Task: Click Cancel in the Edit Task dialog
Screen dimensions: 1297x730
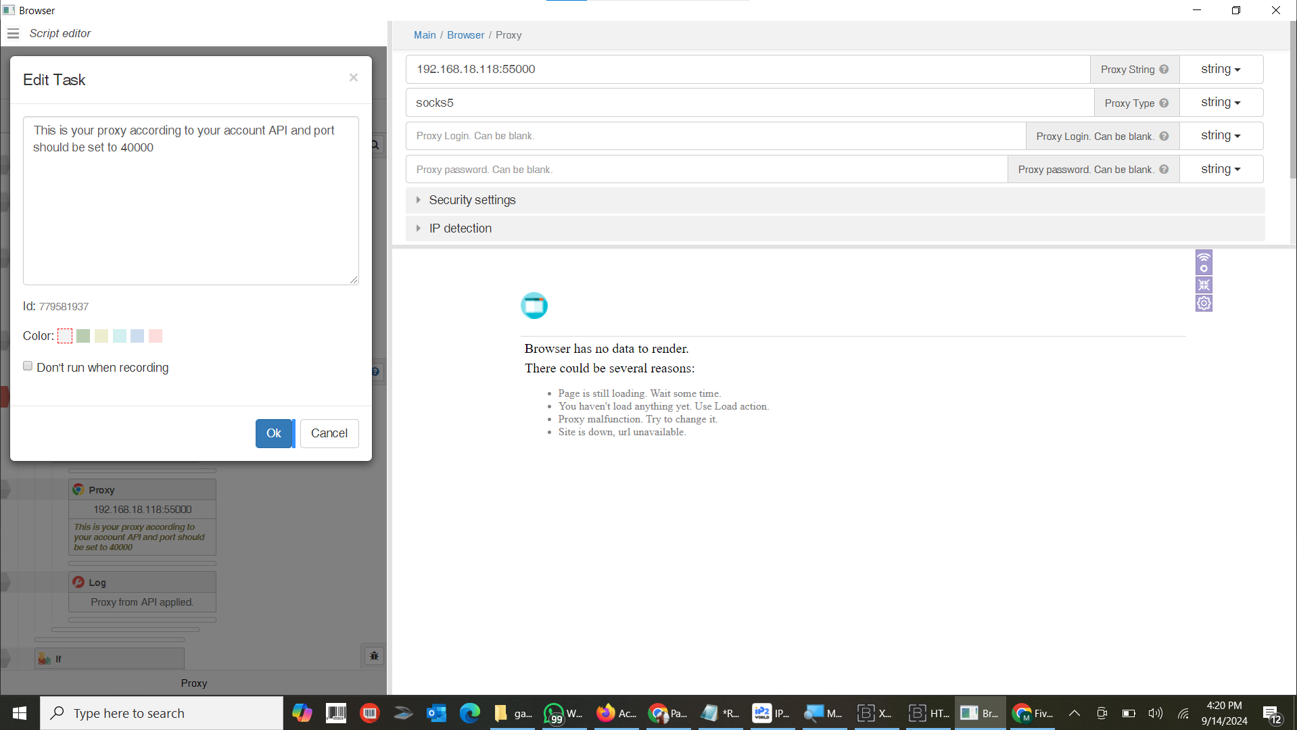Action: (x=329, y=433)
